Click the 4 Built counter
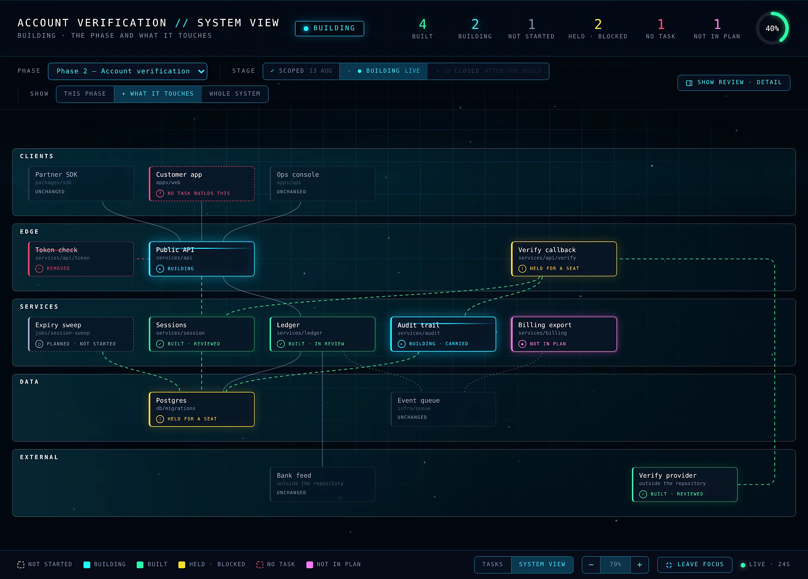Viewport: 808px width, 579px height. point(423,29)
